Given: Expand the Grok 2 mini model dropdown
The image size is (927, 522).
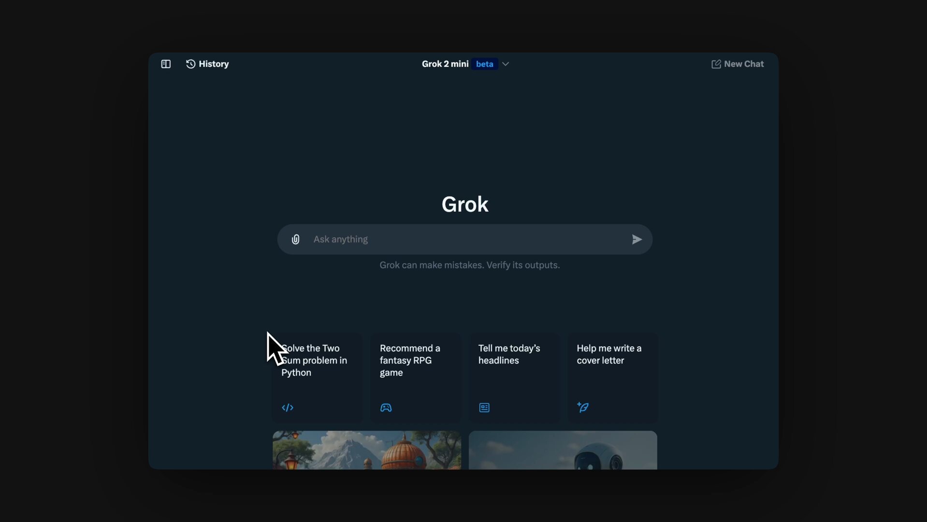Looking at the screenshot, I should coord(465,64).
